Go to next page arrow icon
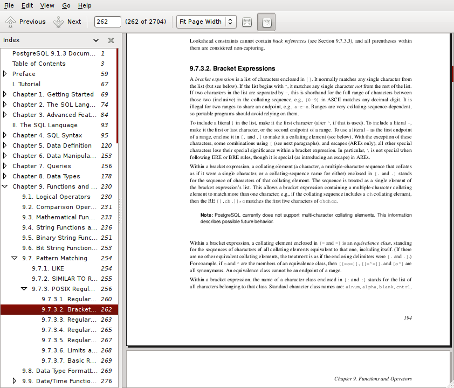The height and width of the screenshot is (388, 454). (58, 22)
